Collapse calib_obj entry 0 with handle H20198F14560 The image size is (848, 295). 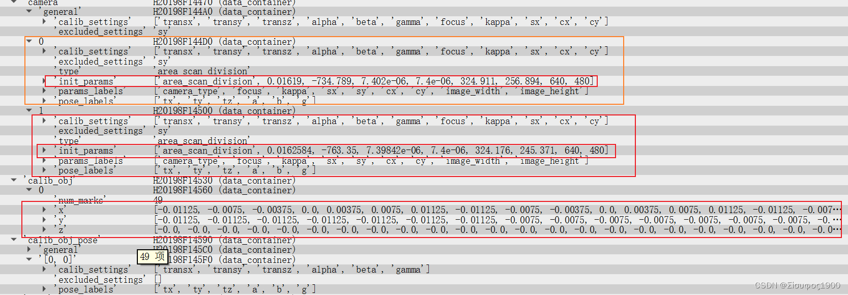(29, 190)
